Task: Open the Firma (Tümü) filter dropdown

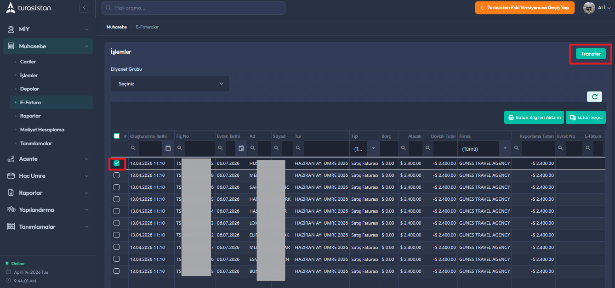Action: pyautogui.click(x=505, y=148)
